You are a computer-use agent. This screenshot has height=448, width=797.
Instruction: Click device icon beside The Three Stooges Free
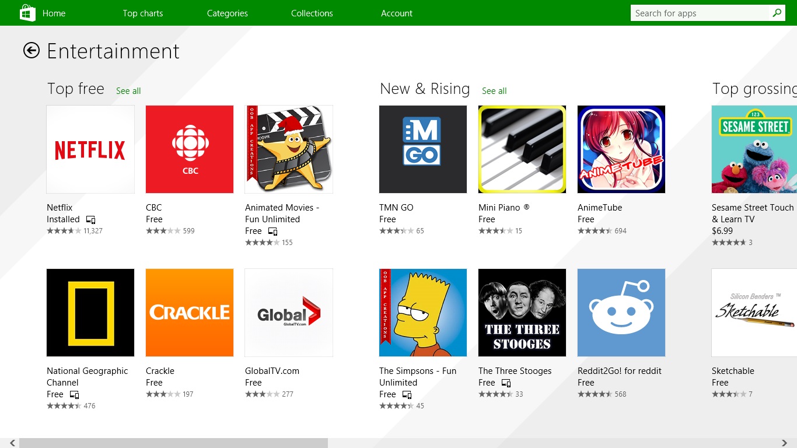506,383
